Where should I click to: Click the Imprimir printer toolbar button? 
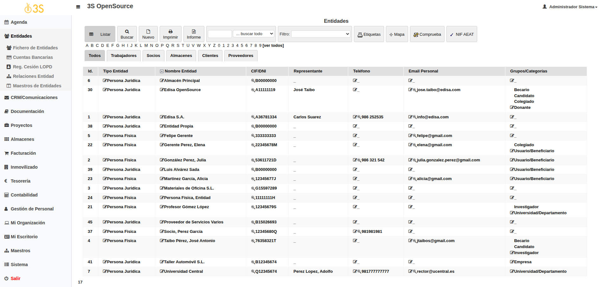pos(170,34)
